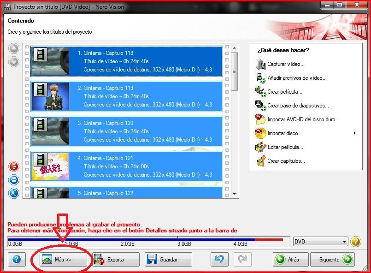The image size is (371, 273).
Task: Expand options with the Más >> button
Action: tap(63, 260)
